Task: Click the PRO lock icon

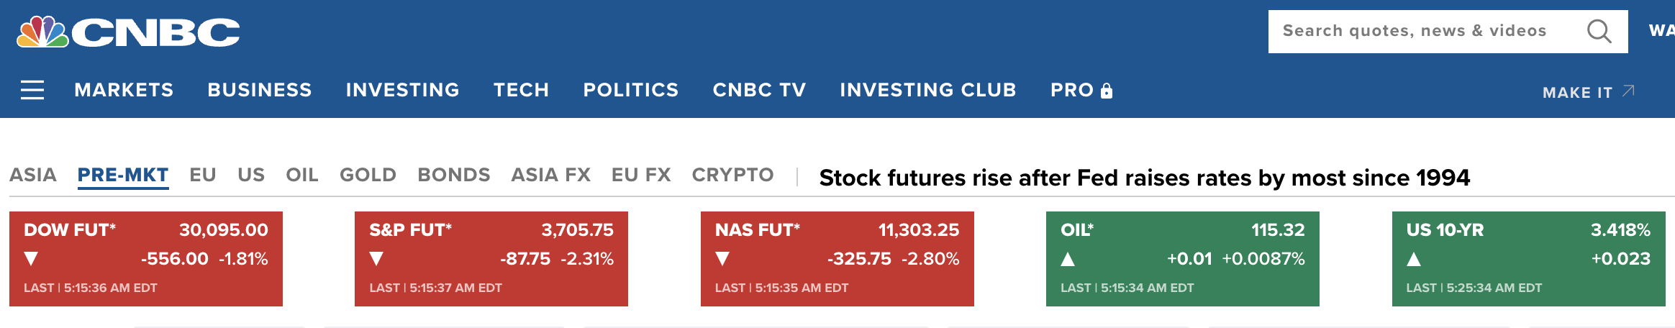Action: coord(1107,91)
